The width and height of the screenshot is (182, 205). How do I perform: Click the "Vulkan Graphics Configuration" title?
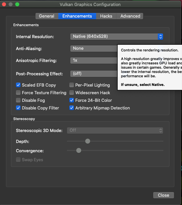(x=90, y=4)
